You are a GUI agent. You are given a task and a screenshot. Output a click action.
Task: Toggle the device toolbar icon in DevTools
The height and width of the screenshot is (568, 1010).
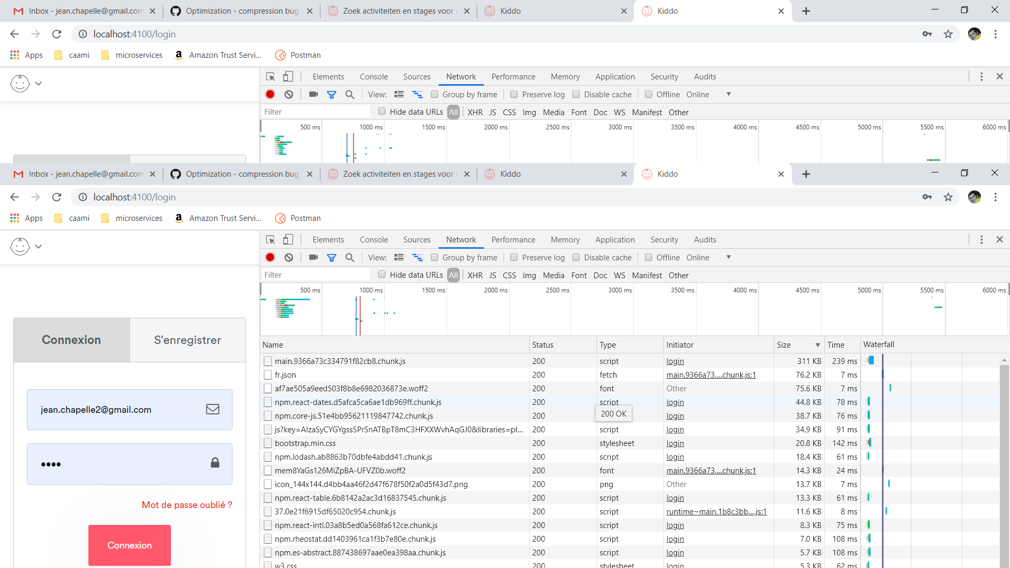coord(288,239)
